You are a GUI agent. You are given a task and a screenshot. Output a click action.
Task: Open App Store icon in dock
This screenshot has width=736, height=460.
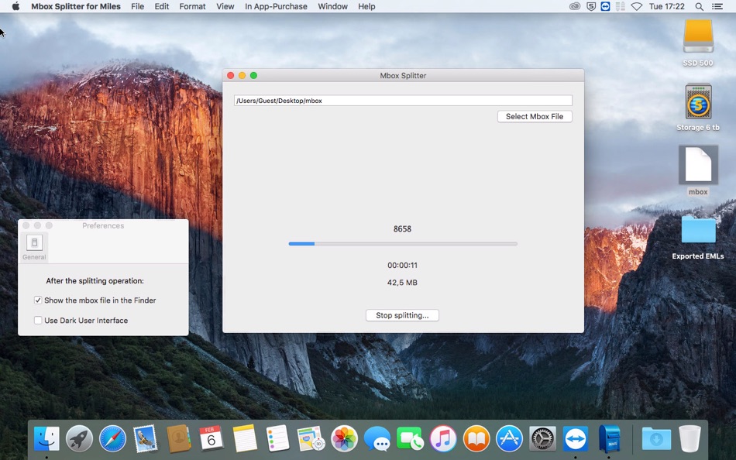click(509, 438)
